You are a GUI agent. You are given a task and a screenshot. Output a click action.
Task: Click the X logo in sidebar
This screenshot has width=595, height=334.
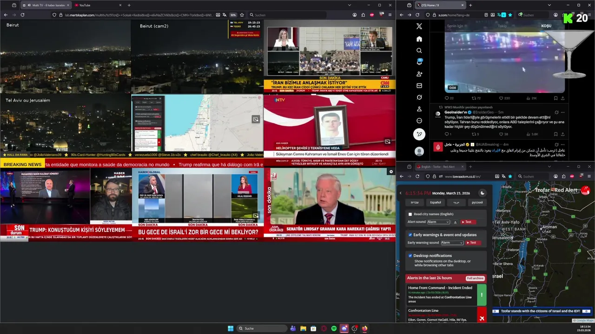(x=419, y=27)
